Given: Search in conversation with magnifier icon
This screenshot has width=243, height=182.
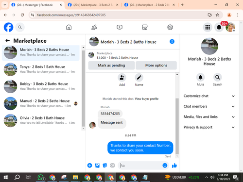Looking at the screenshot, I should pyautogui.click(x=217, y=77).
